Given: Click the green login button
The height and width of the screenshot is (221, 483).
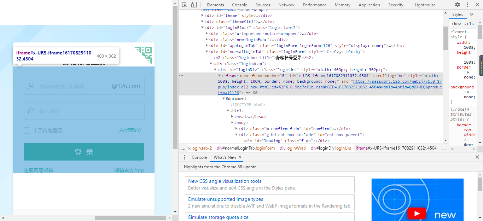Looking at the screenshot, I should point(84,152).
